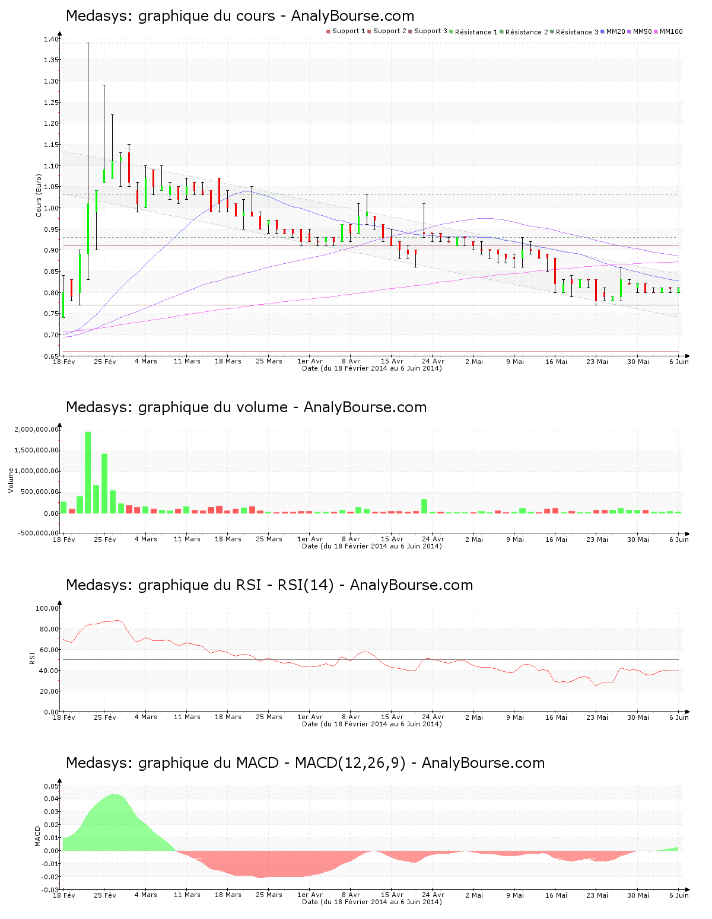Select the 'Résistance 2' legend label

pos(527,32)
